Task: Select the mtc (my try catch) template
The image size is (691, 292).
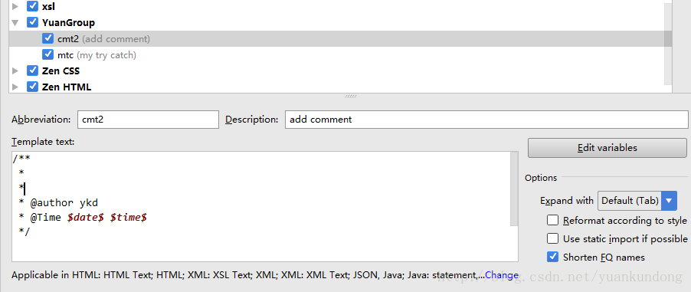Action: tap(340, 54)
